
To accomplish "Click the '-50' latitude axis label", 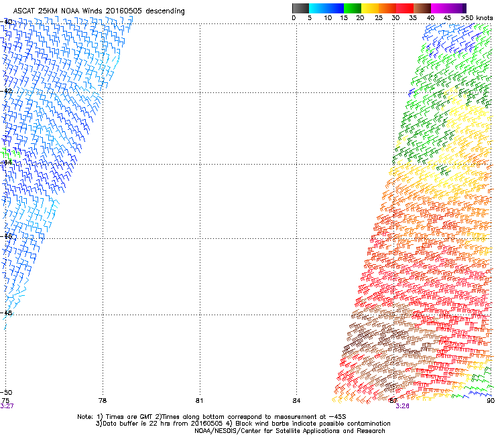I will point(6,392).
